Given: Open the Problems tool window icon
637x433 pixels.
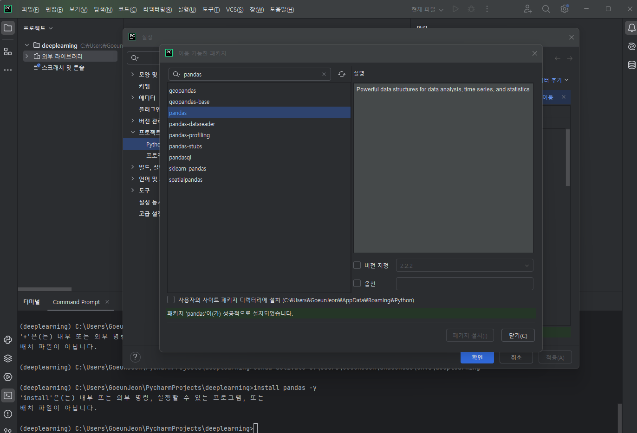Looking at the screenshot, I should (x=8, y=414).
